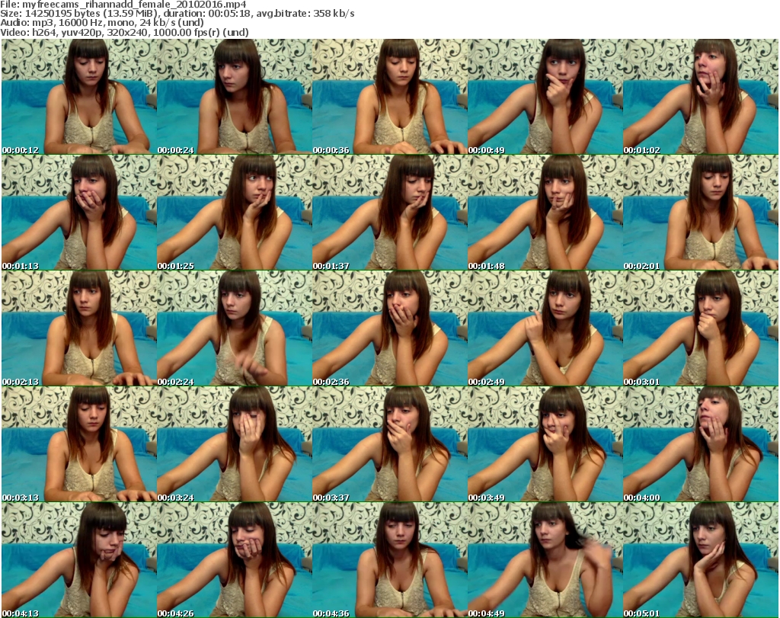View the frame labeled 00:04:26

tap(235, 560)
